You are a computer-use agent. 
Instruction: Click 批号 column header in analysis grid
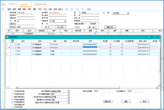[91, 41]
